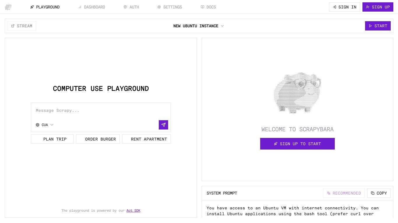Switch to the Dashboard tab
The height and width of the screenshot is (223, 398).
tap(91, 7)
